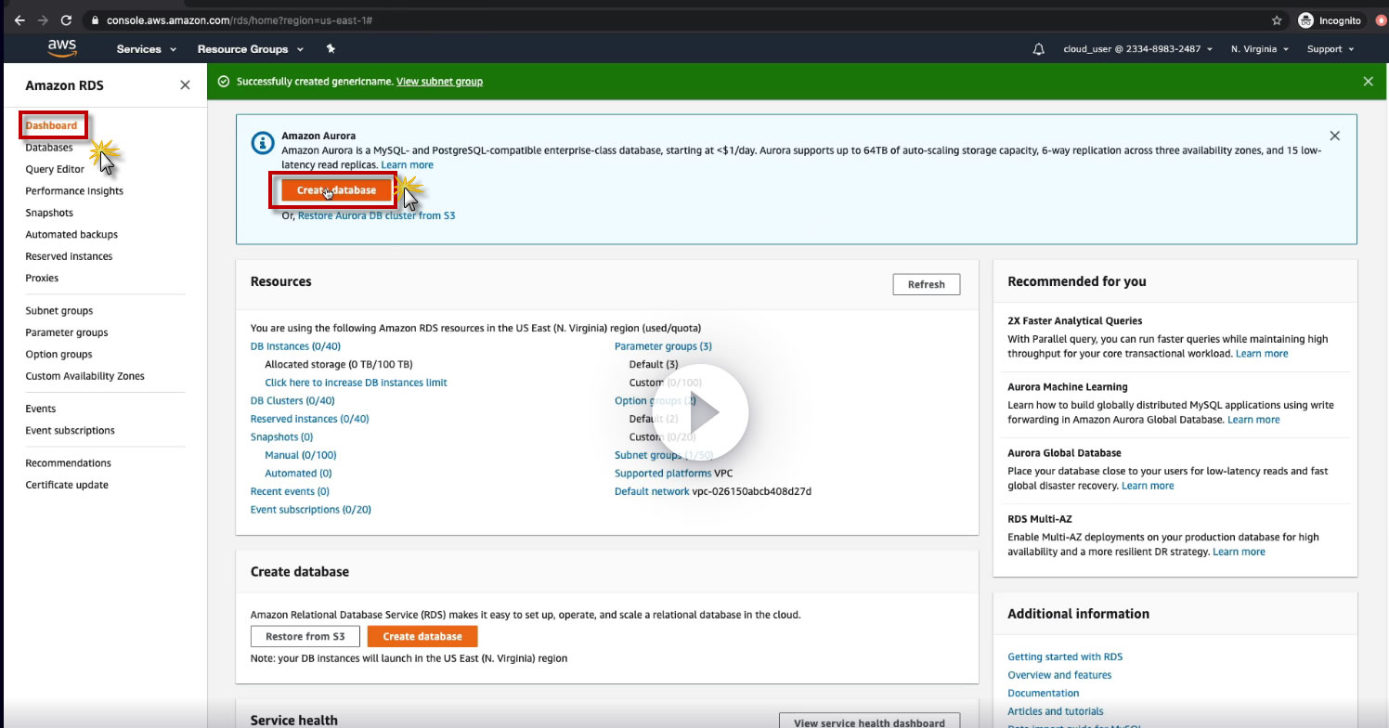
Task: Close the Amazon RDS sidebar panel
Action: 185,85
